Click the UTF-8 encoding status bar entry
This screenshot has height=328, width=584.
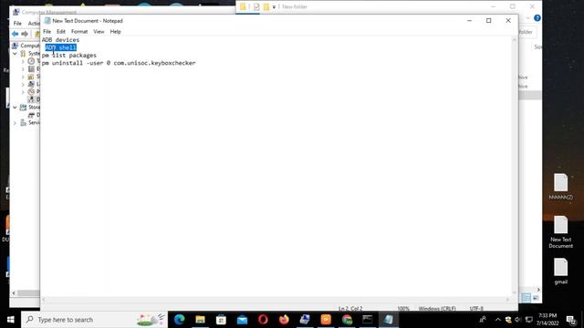[476, 309]
